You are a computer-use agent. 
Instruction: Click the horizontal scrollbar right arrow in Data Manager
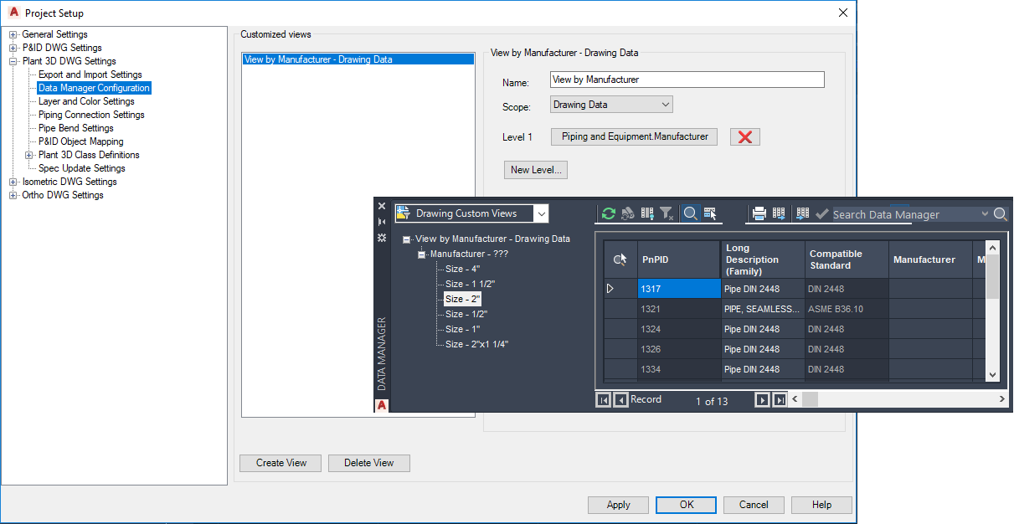point(1002,399)
